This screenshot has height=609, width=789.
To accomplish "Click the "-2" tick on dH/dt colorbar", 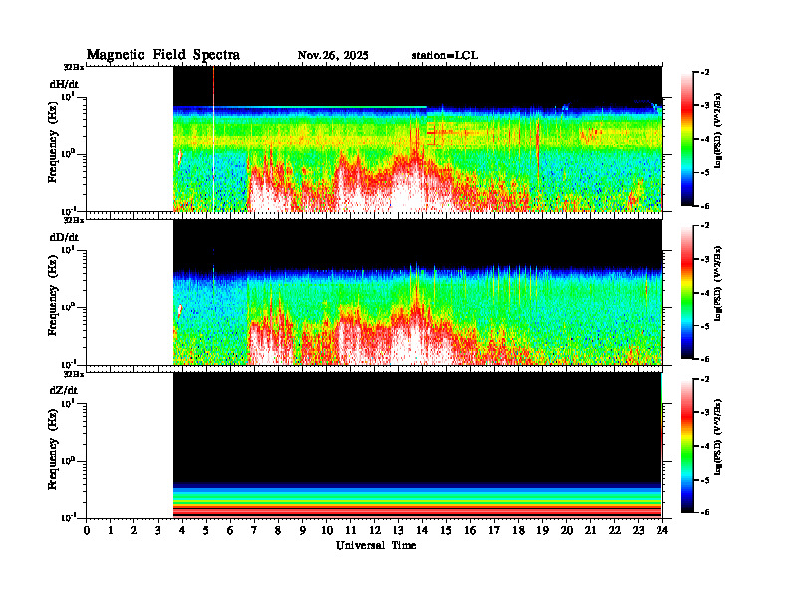I will pos(705,73).
